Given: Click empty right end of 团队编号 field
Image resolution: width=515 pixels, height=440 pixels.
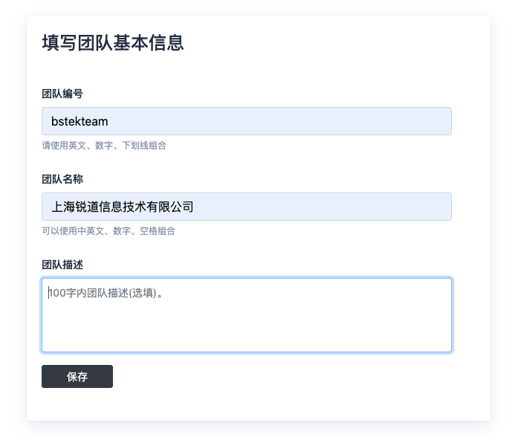Looking at the screenshot, I should (416, 121).
